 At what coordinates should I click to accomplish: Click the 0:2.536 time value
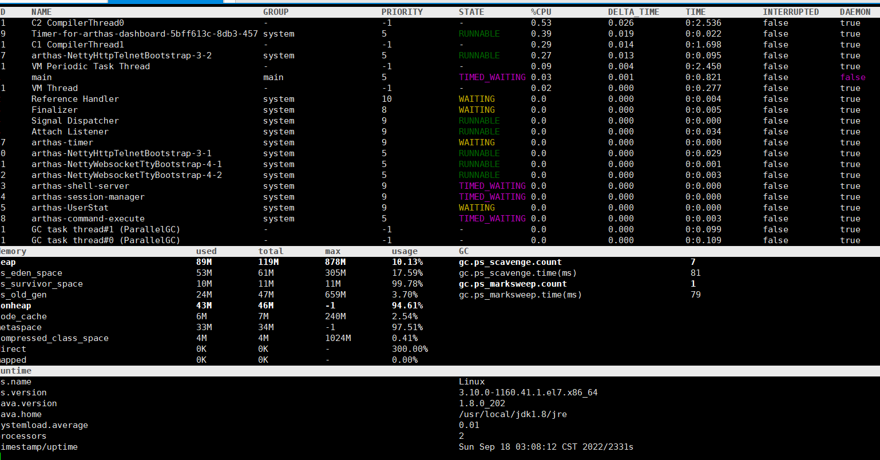pos(704,23)
